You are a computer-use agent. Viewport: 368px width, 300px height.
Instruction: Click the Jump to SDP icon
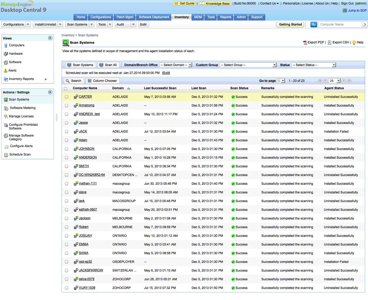coord(345,11)
